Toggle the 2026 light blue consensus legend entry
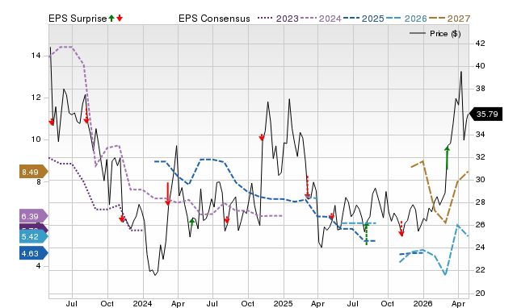 coord(406,19)
